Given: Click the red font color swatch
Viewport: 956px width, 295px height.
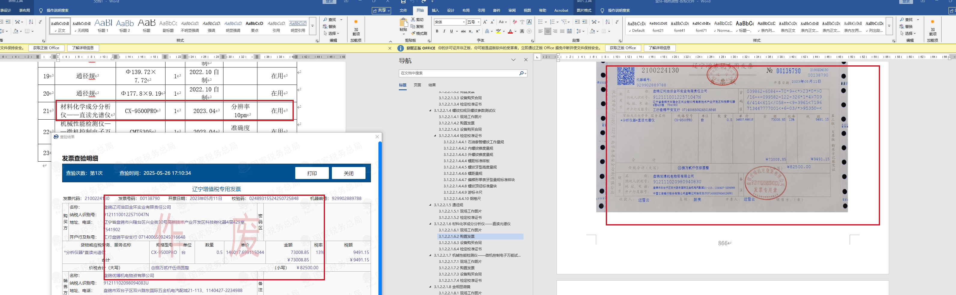Looking at the screenshot, I should [x=510, y=32].
